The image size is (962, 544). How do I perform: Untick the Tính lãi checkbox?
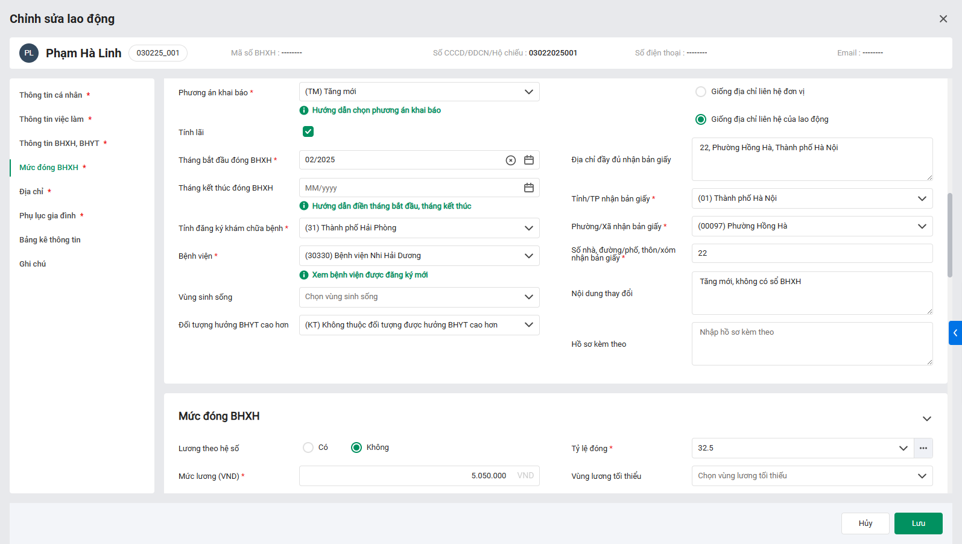point(308,131)
